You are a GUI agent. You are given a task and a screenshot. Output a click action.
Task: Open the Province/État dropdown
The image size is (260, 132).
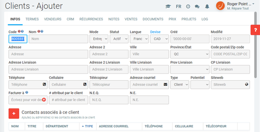(x=189, y=54)
